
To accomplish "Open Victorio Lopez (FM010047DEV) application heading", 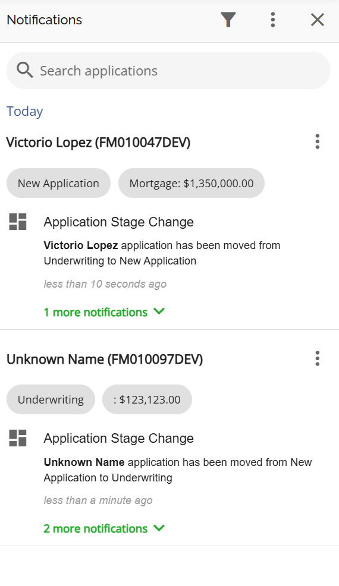I will (98, 143).
